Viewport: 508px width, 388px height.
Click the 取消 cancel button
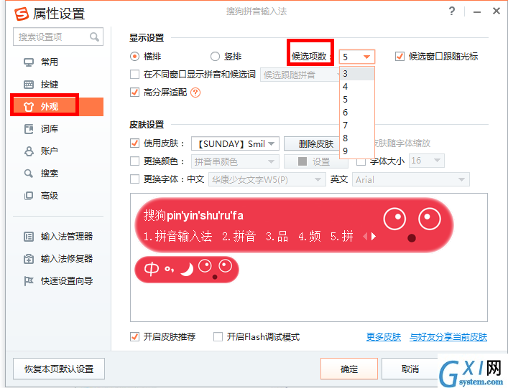click(410, 369)
